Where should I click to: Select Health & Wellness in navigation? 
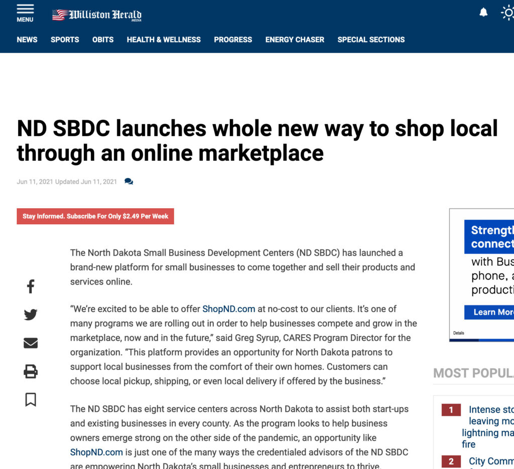click(x=164, y=40)
